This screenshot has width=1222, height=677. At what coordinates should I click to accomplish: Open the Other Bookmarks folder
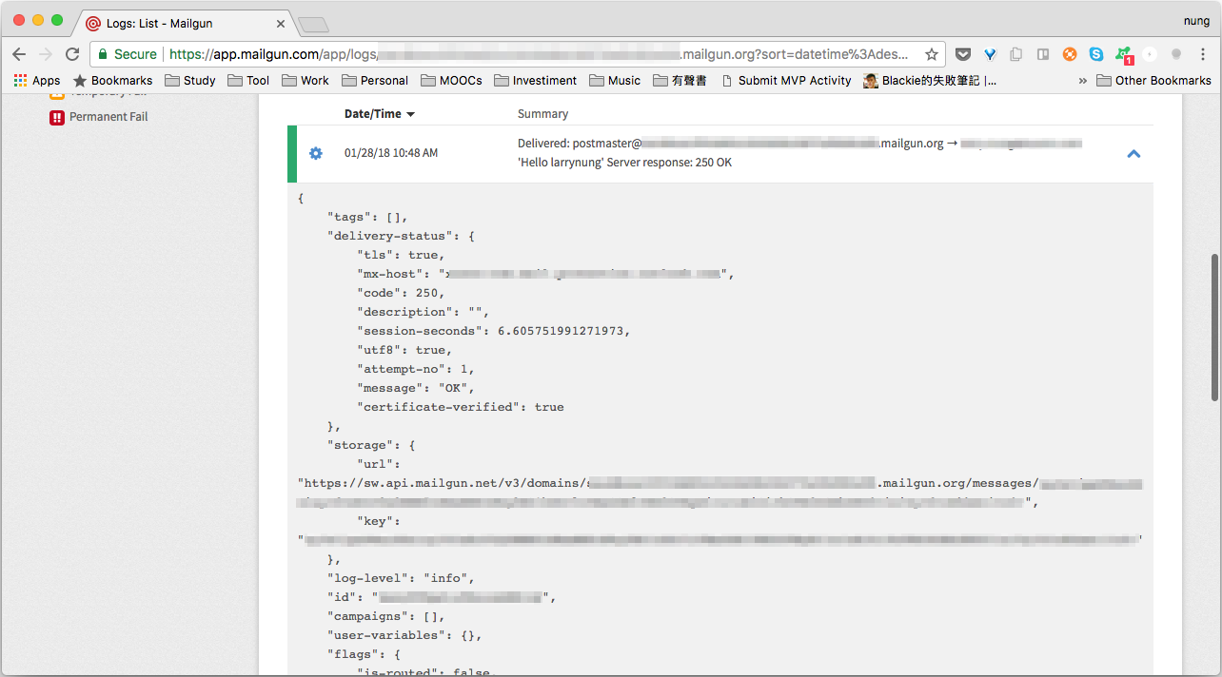[1153, 81]
